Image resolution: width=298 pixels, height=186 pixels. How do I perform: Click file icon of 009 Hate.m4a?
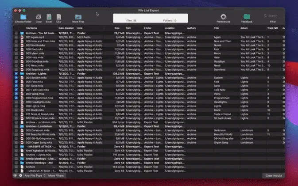tap(22, 57)
